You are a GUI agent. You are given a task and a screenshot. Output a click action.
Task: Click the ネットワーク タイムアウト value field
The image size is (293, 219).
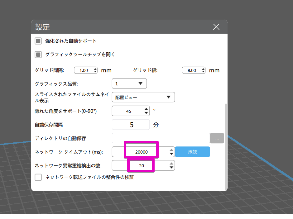pyautogui.click(x=141, y=152)
